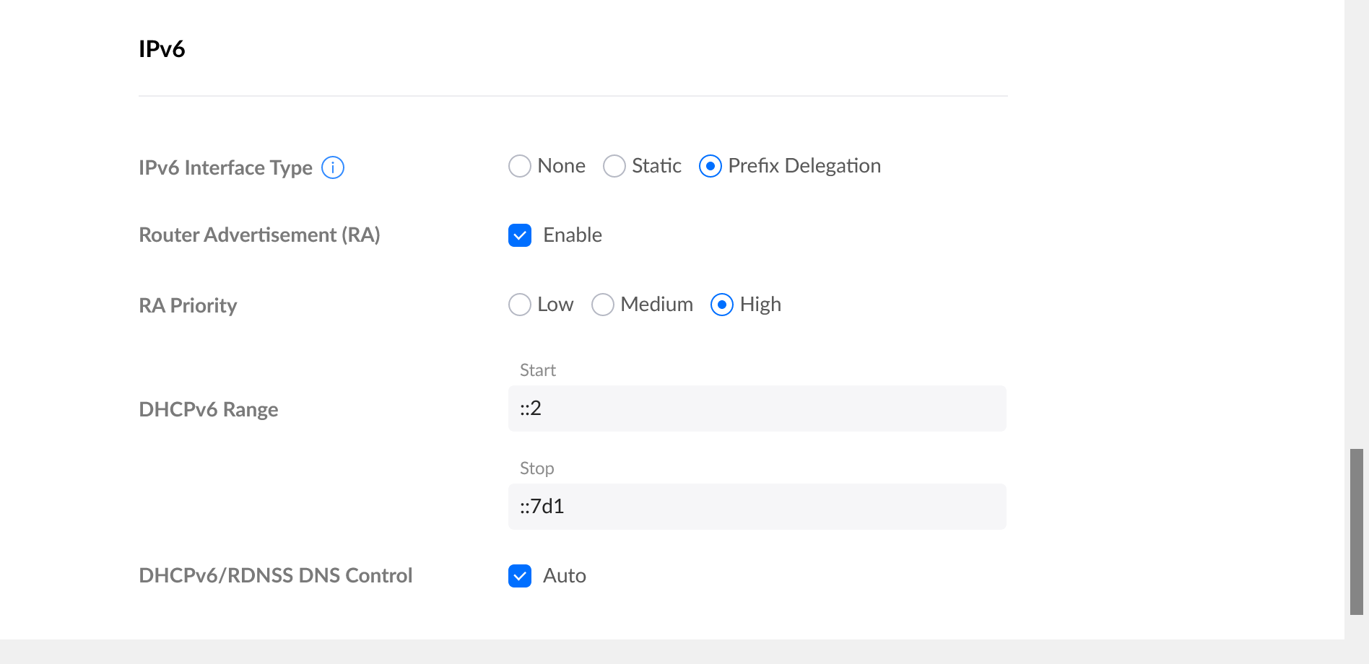Set RA Priority to Low
The image size is (1369, 664).
(520, 305)
